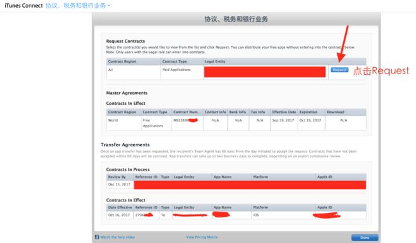Click the Effective Date column header

284,112
